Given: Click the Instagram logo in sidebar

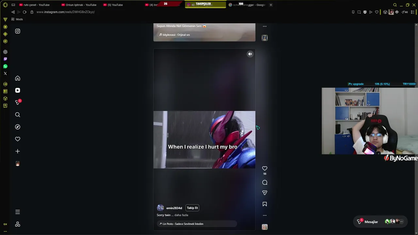Looking at the screenshot, I should [x=18, y=31].
